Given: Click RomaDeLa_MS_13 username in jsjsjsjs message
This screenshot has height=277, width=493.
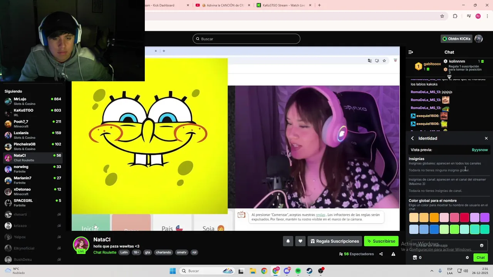Looking at the screenshot, I should tap(426, 92).
